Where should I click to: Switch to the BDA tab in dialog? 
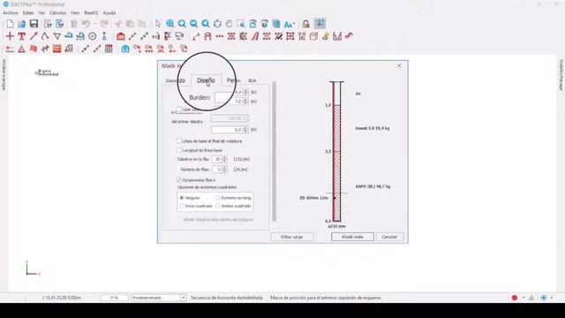coord(252,80)
